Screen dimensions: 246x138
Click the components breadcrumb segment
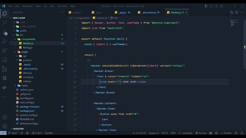(83, 18)
